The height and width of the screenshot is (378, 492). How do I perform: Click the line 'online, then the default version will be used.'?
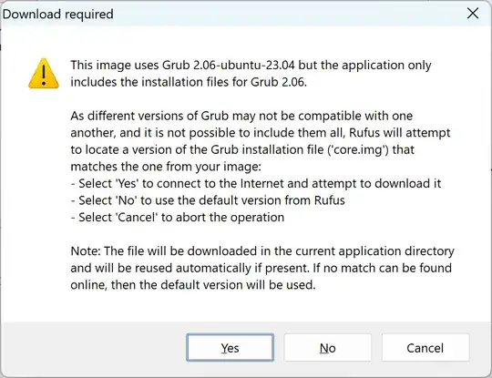[x=193, y=285]
